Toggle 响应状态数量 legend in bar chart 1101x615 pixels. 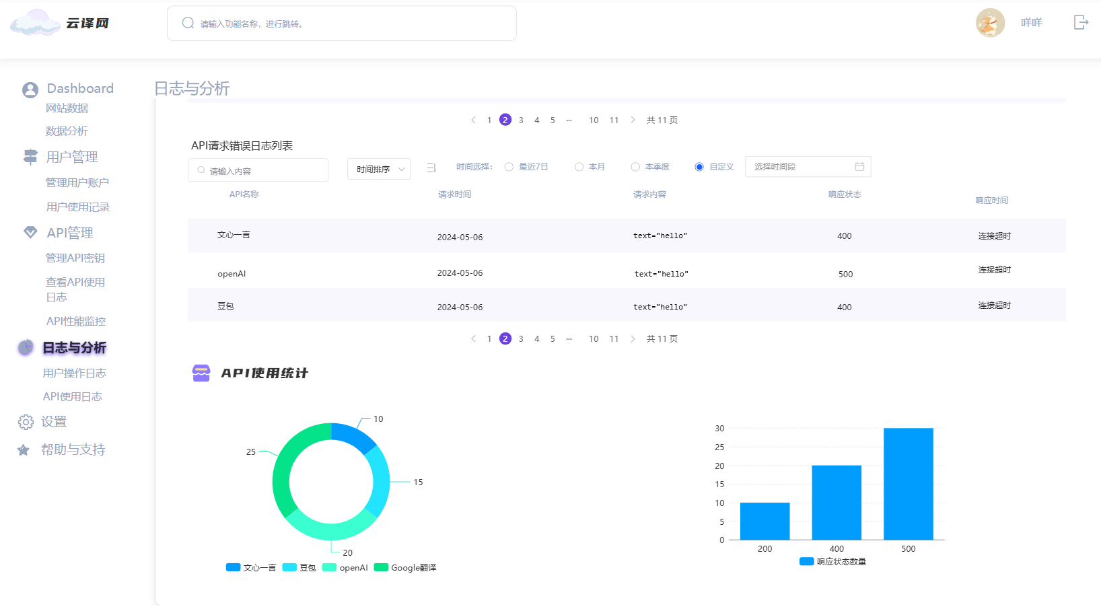click(x=833, y=561)
